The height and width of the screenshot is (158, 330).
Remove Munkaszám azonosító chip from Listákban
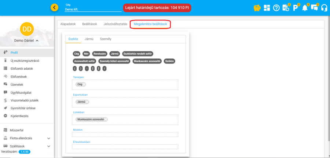tap(106, 119)
